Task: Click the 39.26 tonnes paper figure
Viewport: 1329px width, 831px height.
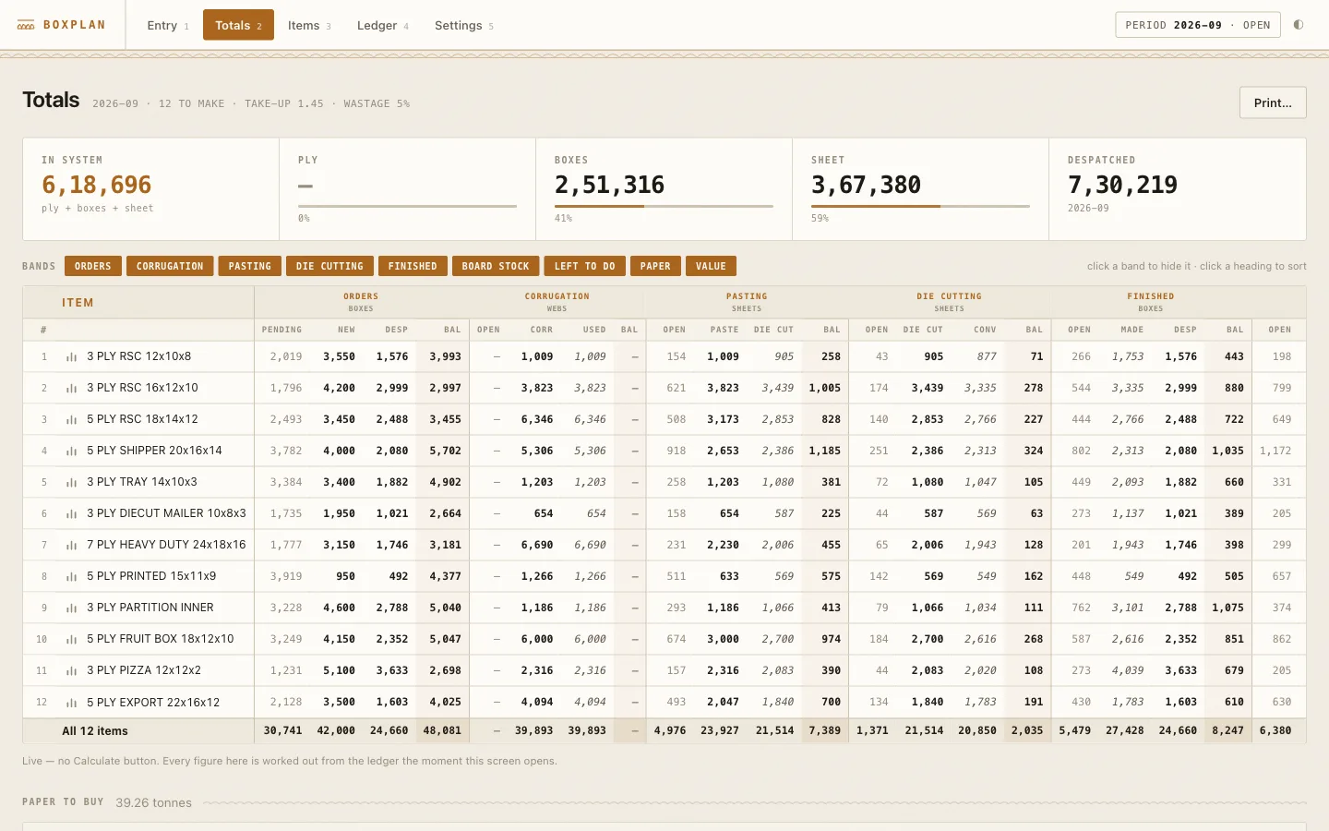Action: [x=153, y=802]
